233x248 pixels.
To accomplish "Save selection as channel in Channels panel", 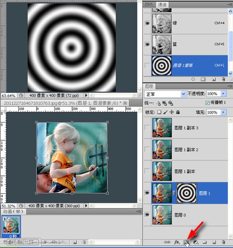I will [203, 79].
